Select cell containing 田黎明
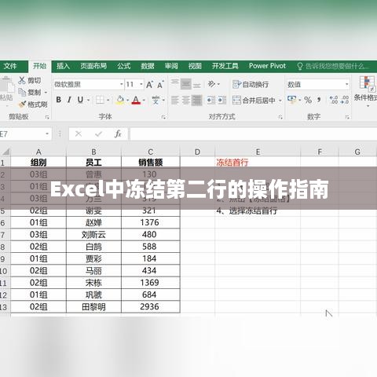 click(x=93, y=307)
